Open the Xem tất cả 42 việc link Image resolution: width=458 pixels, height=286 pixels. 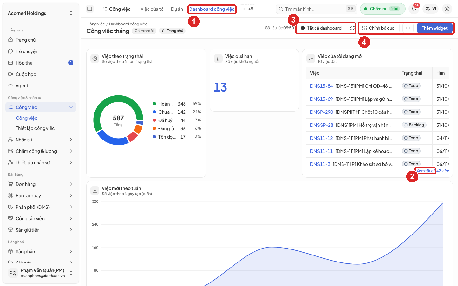coord(433,171)
